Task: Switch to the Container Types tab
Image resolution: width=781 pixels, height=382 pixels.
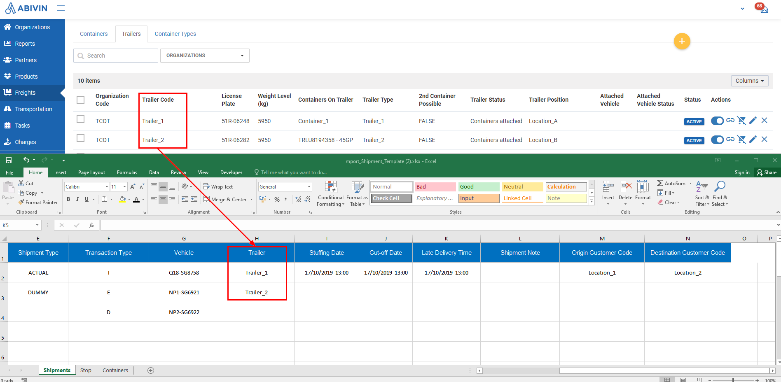Action: [x=175, y=34]
